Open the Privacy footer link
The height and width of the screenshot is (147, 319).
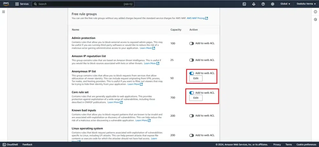pos(277,144)
